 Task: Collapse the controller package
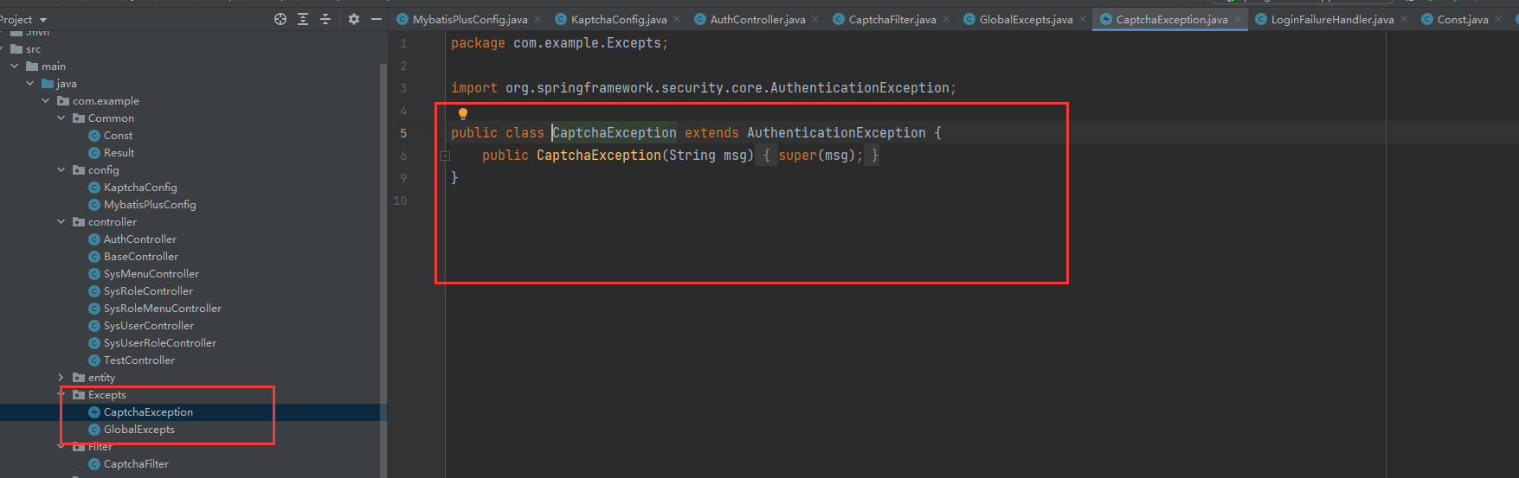click(x=61, y=222)
